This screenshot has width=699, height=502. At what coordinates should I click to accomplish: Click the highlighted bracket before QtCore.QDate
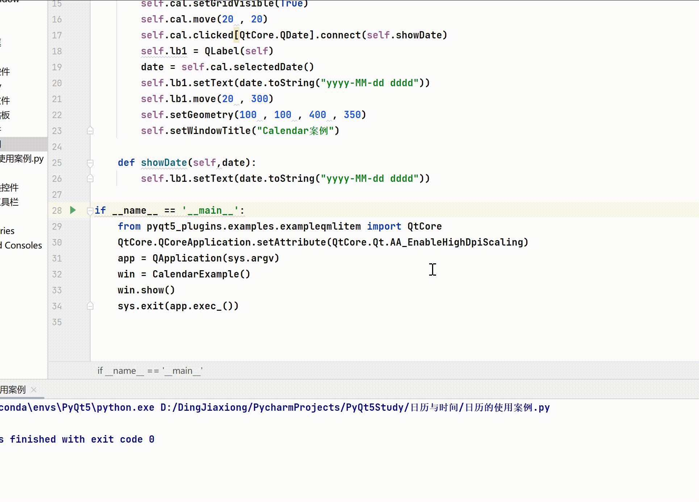coord(237,35)
